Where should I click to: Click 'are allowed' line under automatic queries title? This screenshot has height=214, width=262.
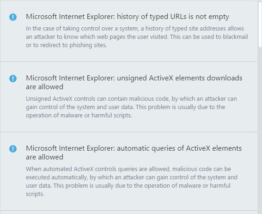point(44,157)
